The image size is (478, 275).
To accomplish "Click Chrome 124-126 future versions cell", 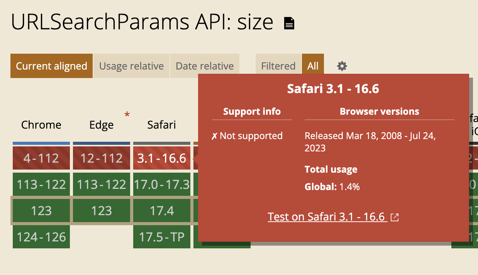I will point(41,237).
